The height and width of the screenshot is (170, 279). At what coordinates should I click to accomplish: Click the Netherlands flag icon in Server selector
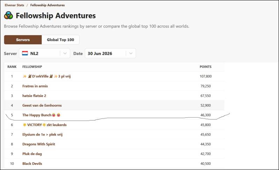coord(25,53)
